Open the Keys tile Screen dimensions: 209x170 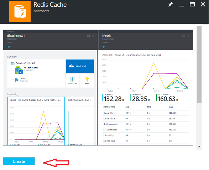87,81
